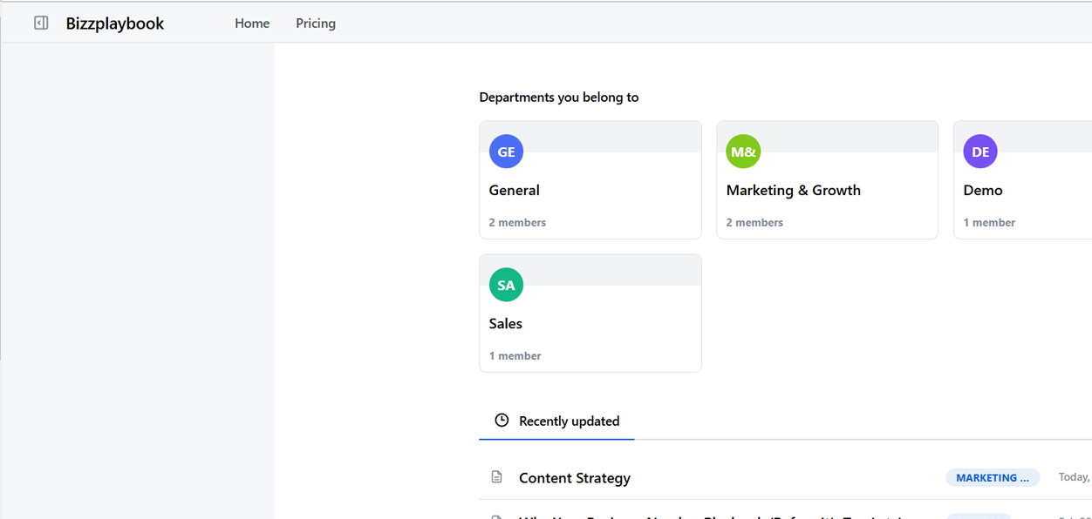Open the Content Strategy document

pyautogui.click(x=574, y=478)
